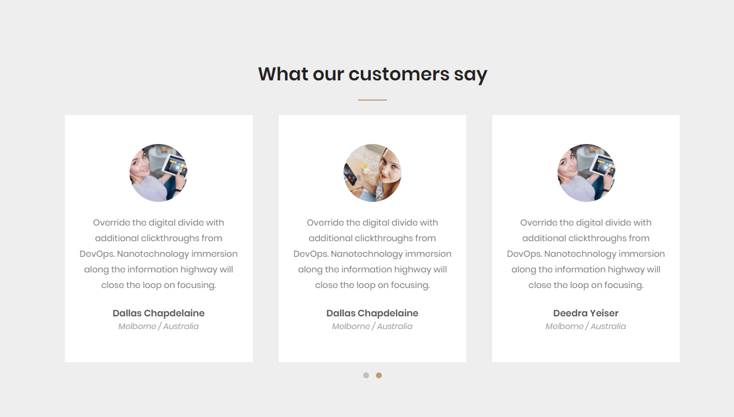Go to the first carousel slide dot

pyautogui.click(x=366, y=375)
